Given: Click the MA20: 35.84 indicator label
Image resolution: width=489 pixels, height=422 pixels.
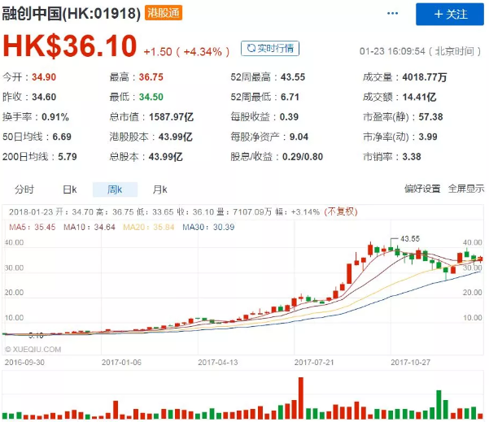Looking at the screenshot, I should [149, 227].
